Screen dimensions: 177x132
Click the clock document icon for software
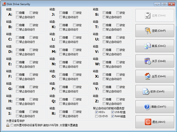[x=146, y=92]
